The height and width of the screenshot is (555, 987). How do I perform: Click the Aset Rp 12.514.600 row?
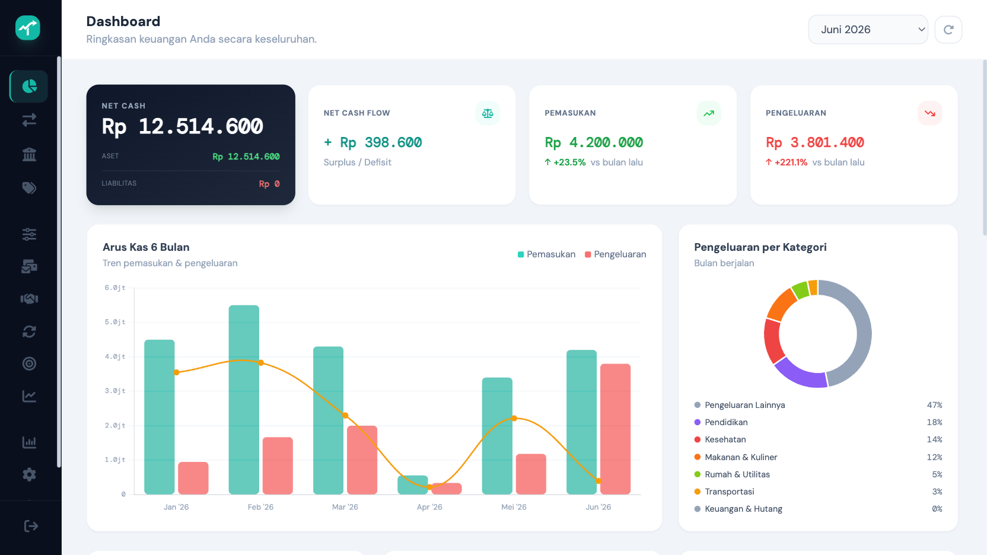(x=191, y=157)
